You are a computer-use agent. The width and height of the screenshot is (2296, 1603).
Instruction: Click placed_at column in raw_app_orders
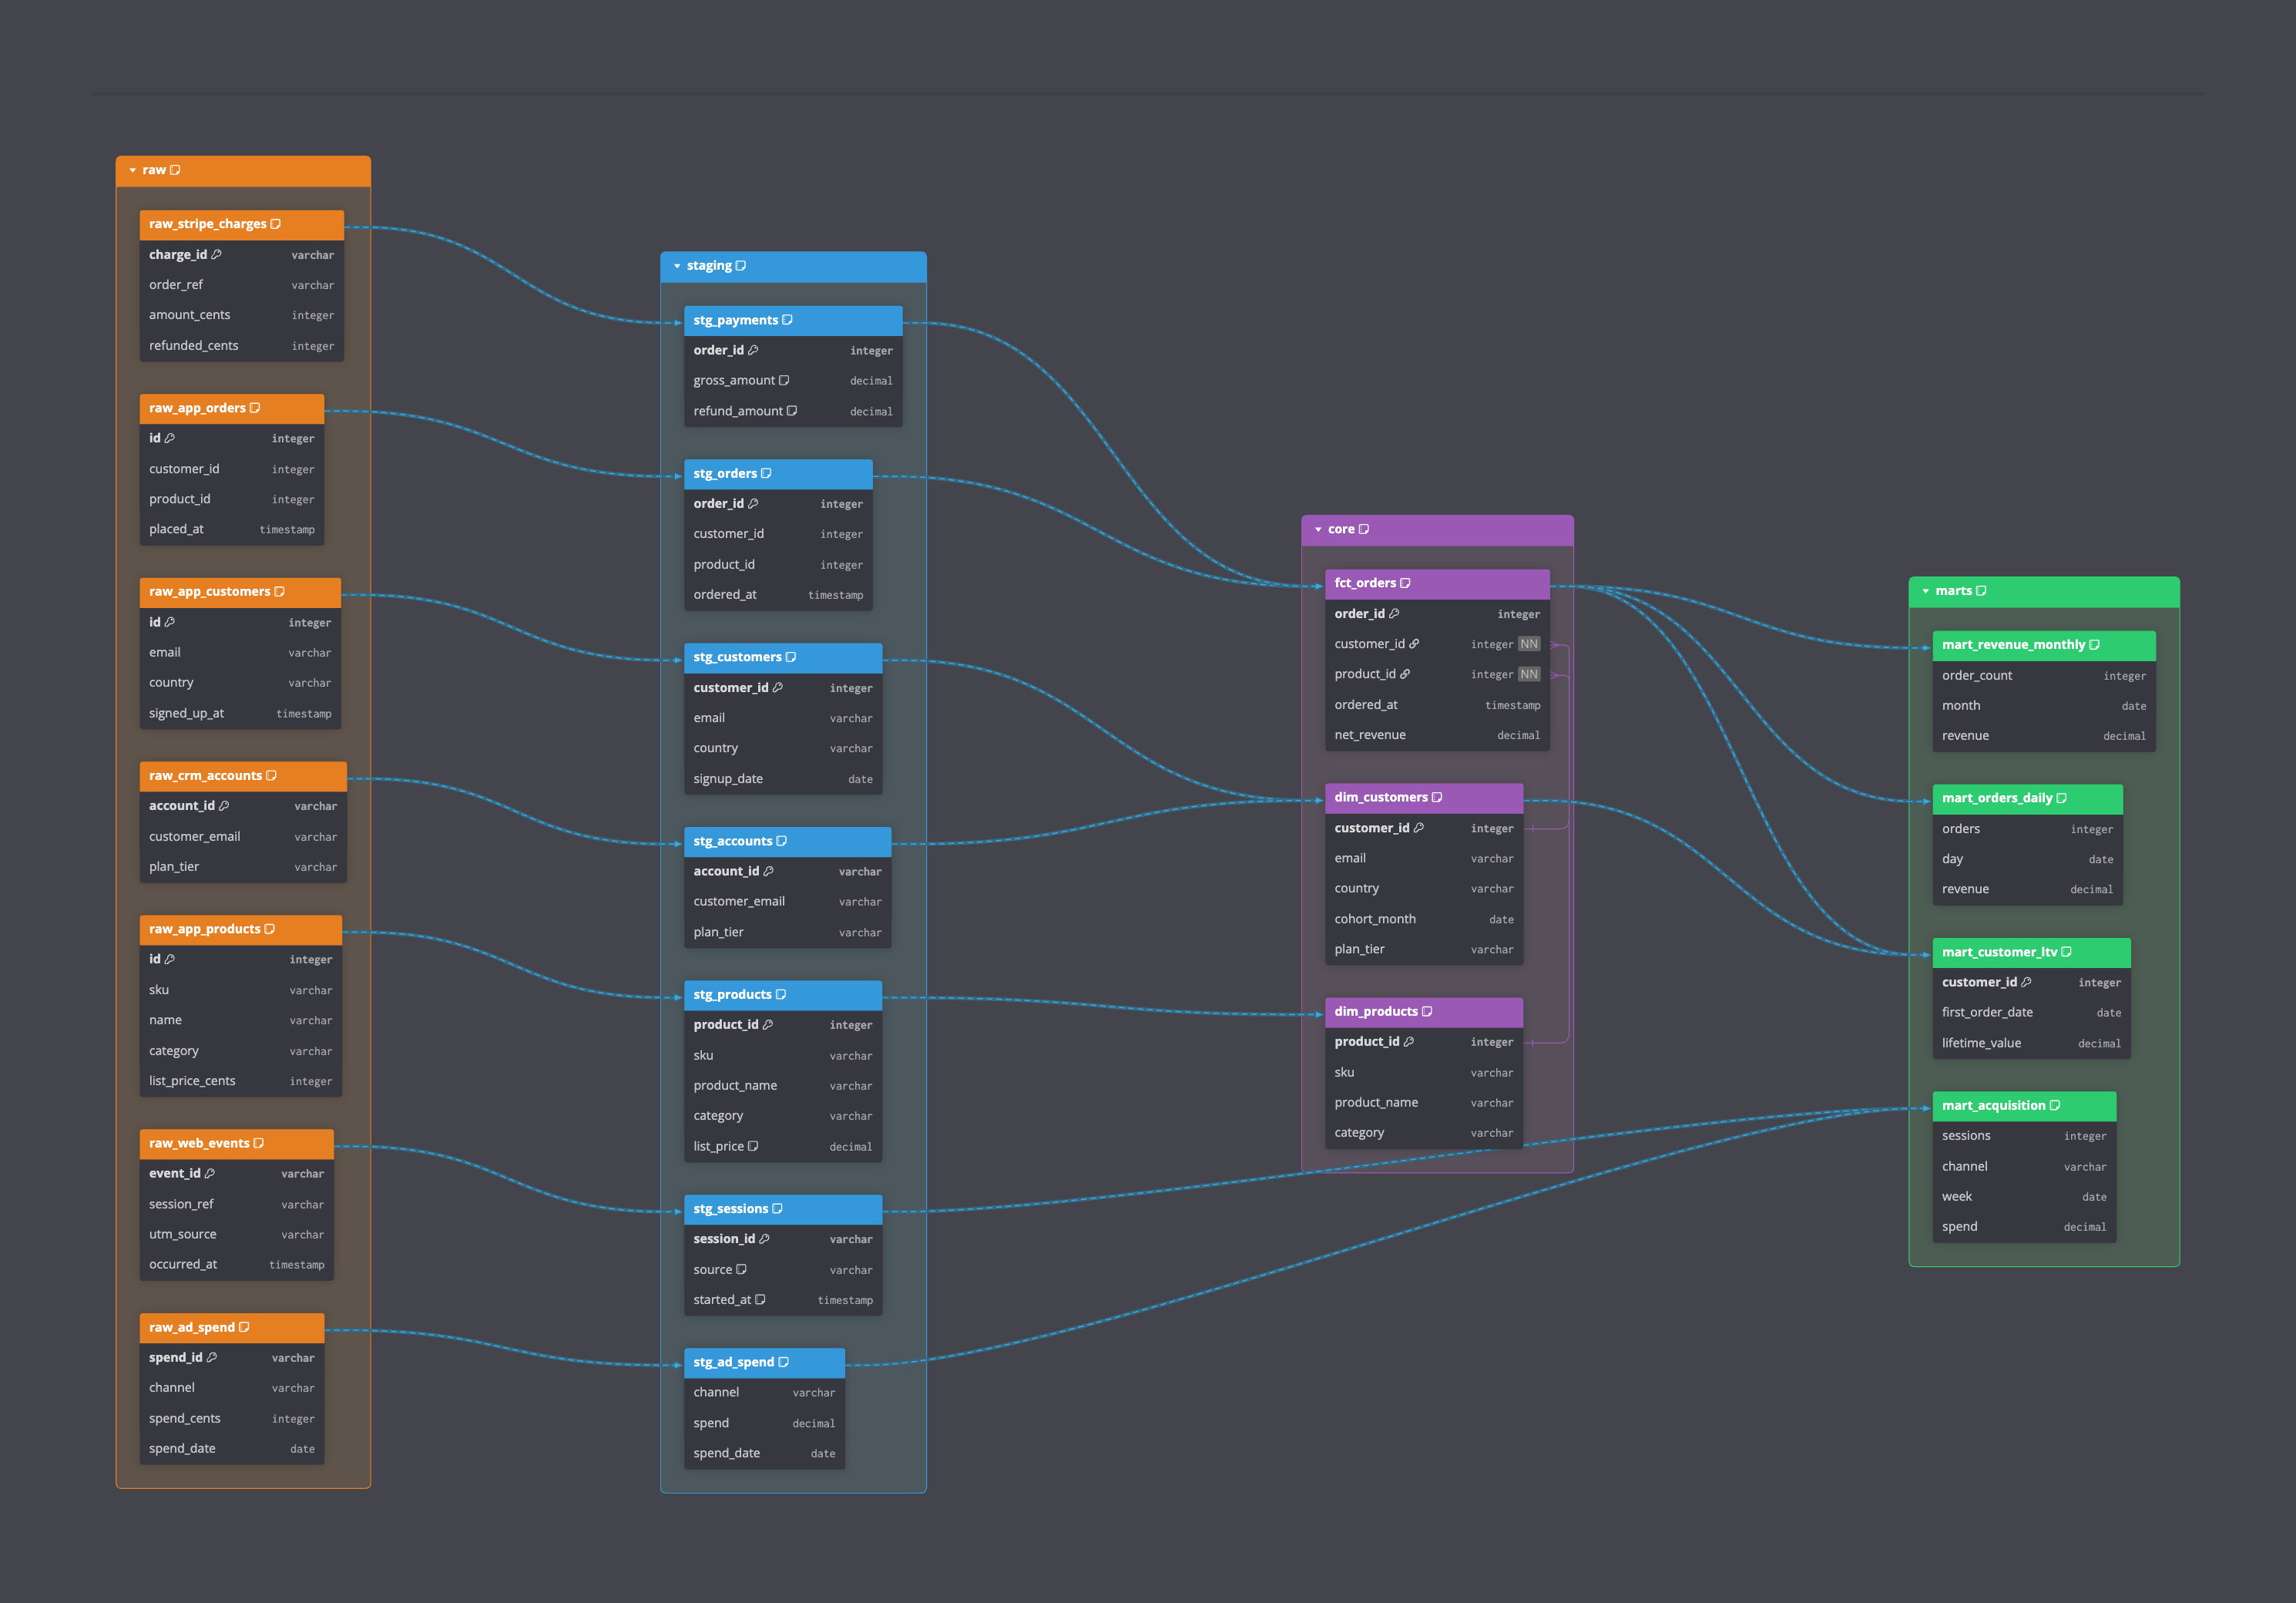[232, 530]
